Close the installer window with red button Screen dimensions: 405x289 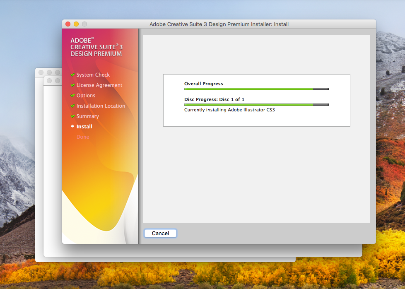[x=68, y=24]
